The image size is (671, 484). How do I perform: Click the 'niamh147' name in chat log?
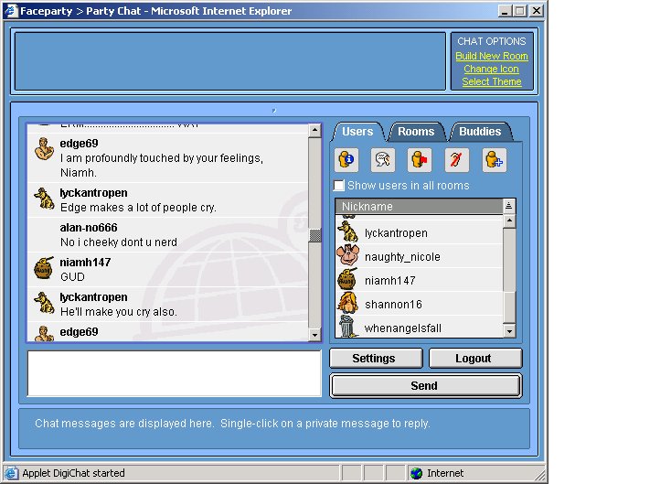[85, 263]
